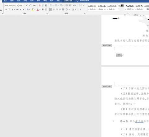Viewport: 149px width, 137px height.
Task: Expand the Bullets dropdown arrow
Action: (53, 5)
